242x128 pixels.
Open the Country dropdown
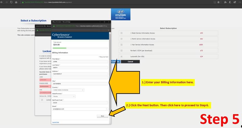68,90
